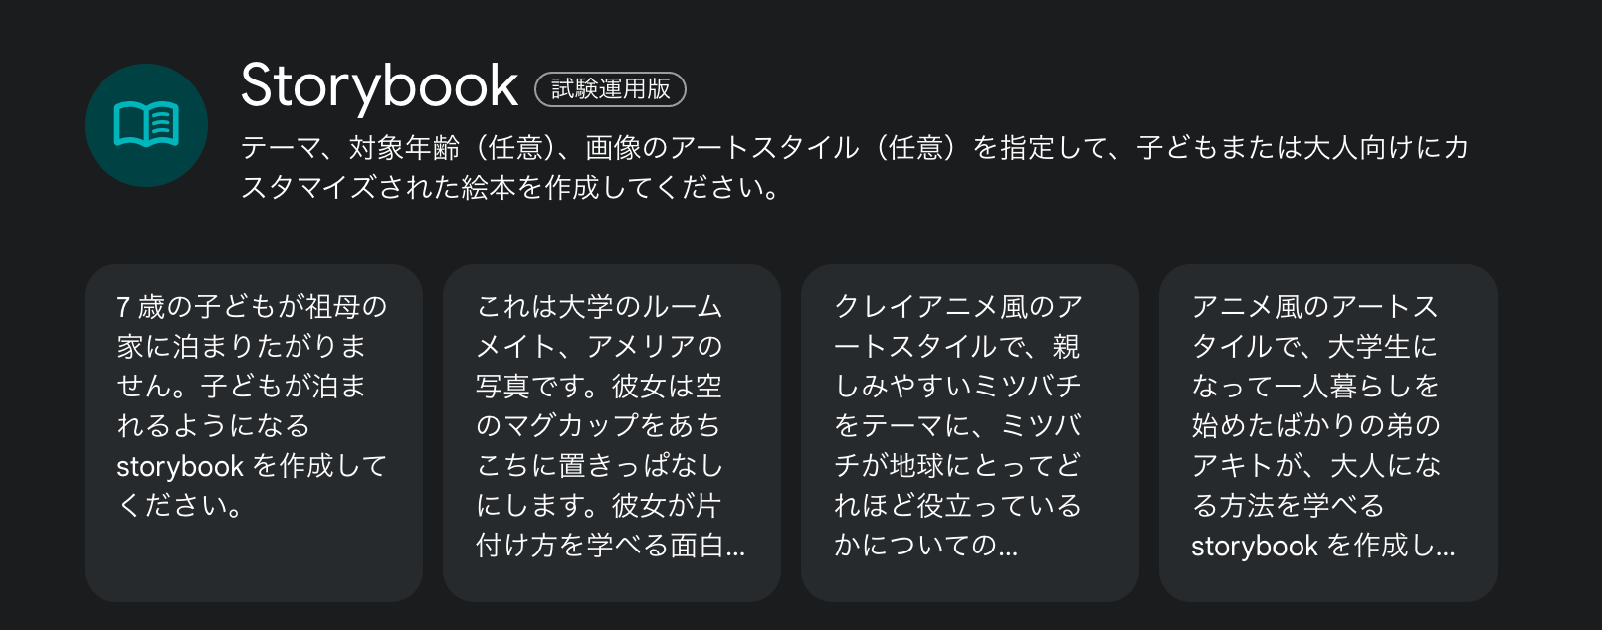Click the first line クレイアニメ風のア
This screenshot has height=630, width=1602.
957,307
